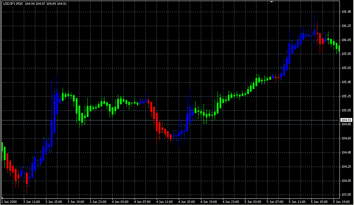Click the current price label 104.91
This screenshot has width=354, height=205.
(x=346, y=120)
